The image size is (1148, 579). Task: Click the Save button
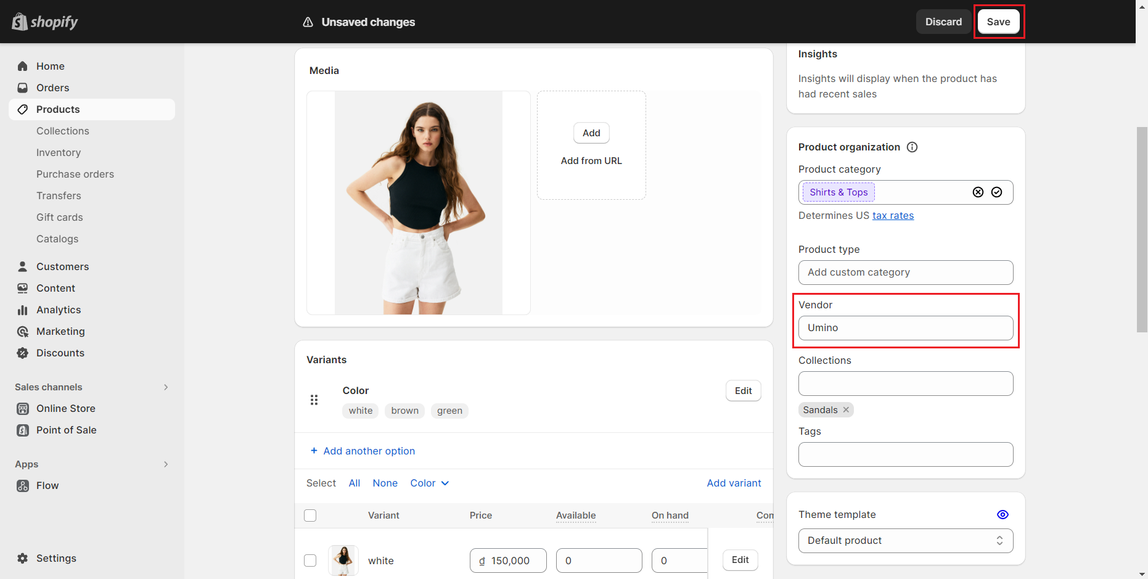pyautogui.click(x=998, y=22)
